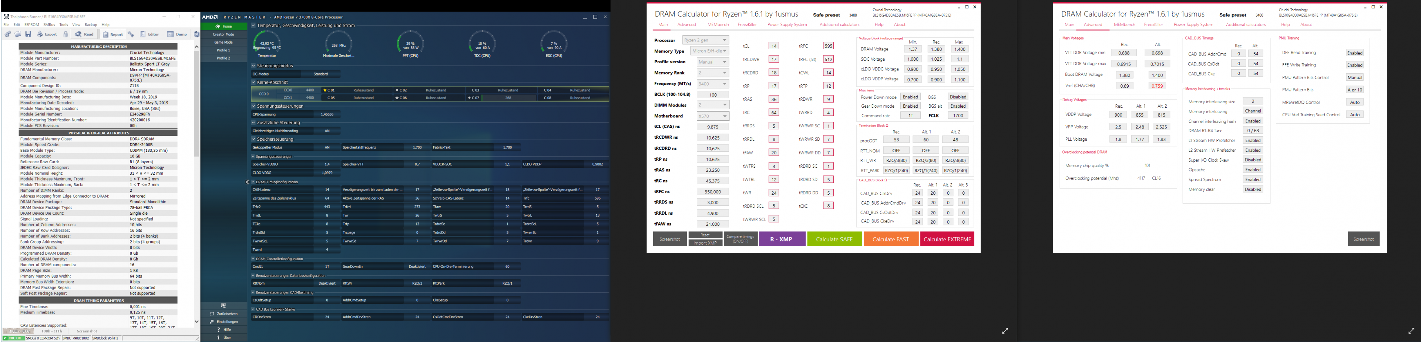1421x342 pixels.
Task: Click the apply-and-switch icon above Zurücksetzen in Ryzen Master
Action: tap(224, 306)
